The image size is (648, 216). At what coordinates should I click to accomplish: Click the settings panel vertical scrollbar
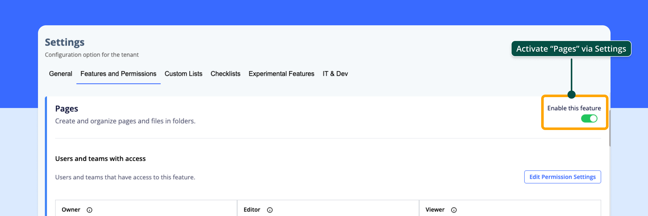pyautogui.click(x=610, y=128)
